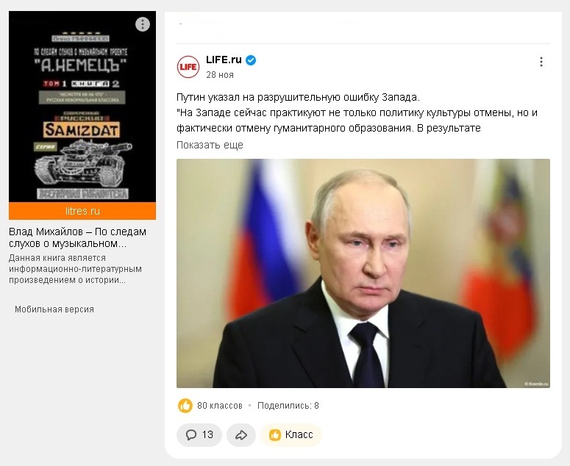Open the comments bubble with 13 comments
Viewport: 570px width, 466px height.
[x=199, y=435]
